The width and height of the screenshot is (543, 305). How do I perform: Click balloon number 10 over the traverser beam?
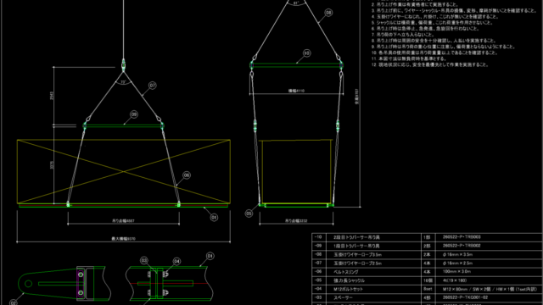(x=306, y=53)
